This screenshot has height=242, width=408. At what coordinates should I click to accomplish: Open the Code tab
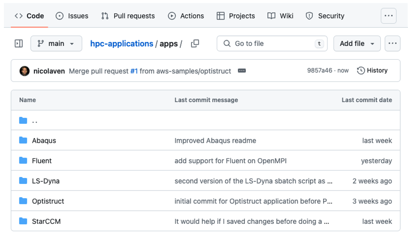(29, 16)
